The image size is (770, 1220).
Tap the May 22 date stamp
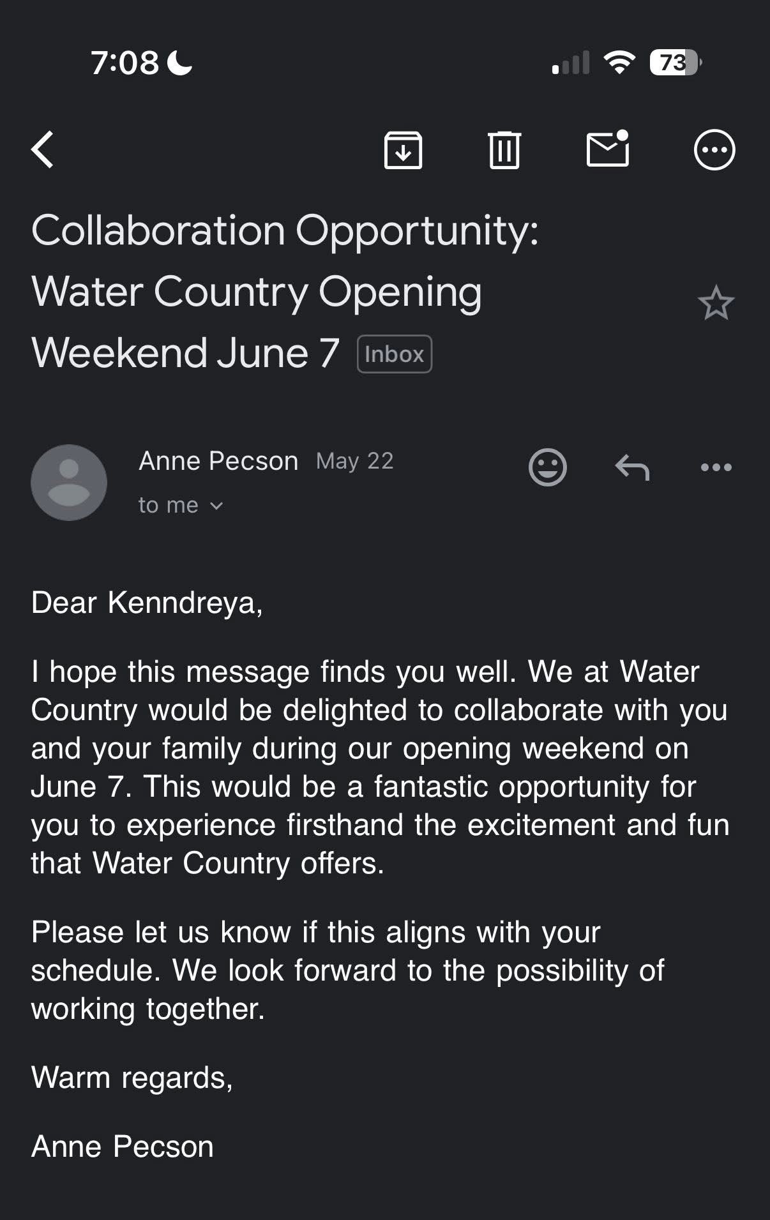354,461
